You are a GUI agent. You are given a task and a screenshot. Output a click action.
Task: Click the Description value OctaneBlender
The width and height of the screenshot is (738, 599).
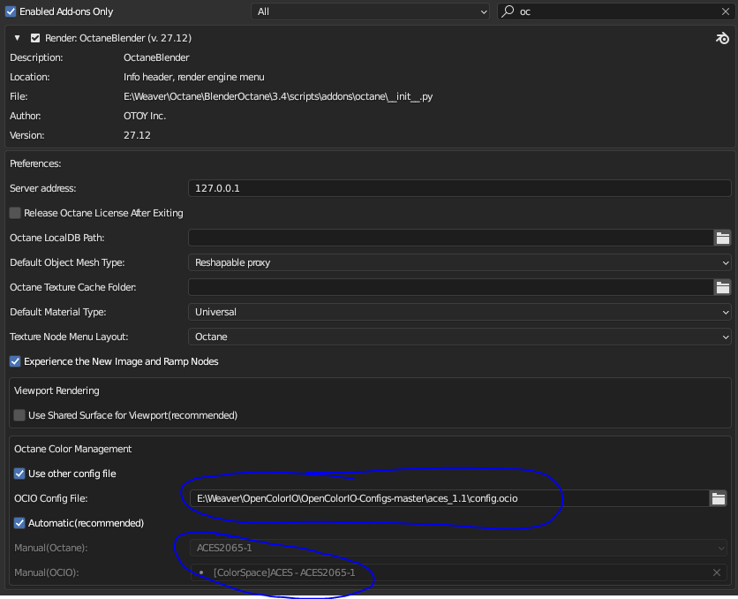156,57
